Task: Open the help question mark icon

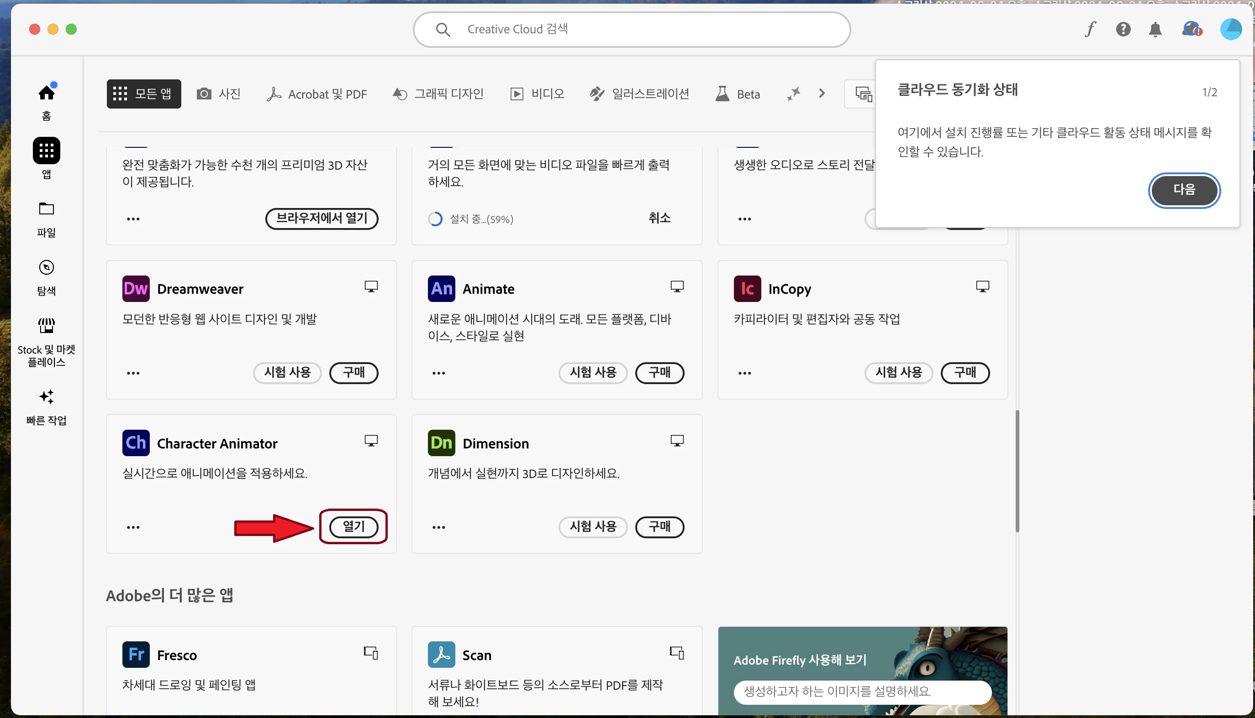Action: pyautogui.click(x=1123, y=29)
